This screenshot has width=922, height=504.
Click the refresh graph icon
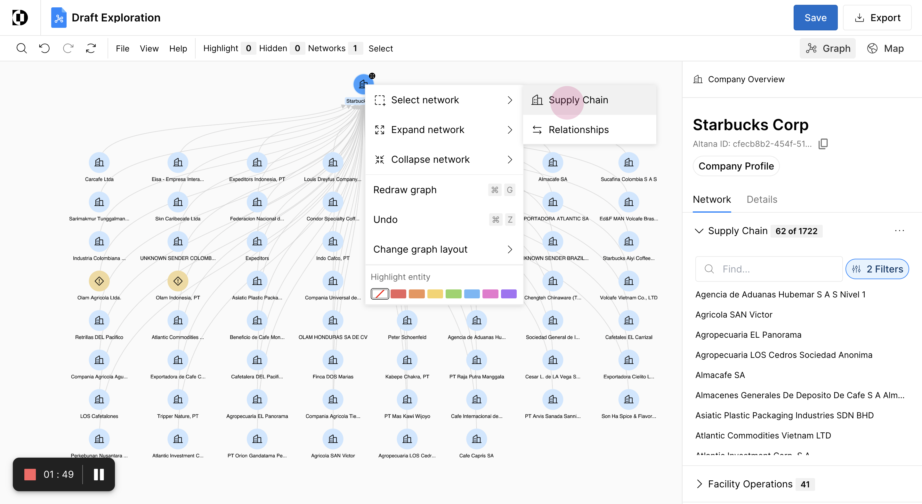[91, 48]
